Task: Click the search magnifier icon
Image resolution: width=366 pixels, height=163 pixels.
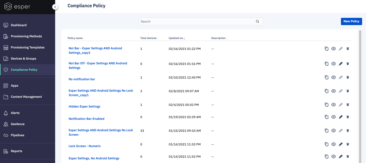Action: click(257, 21)
